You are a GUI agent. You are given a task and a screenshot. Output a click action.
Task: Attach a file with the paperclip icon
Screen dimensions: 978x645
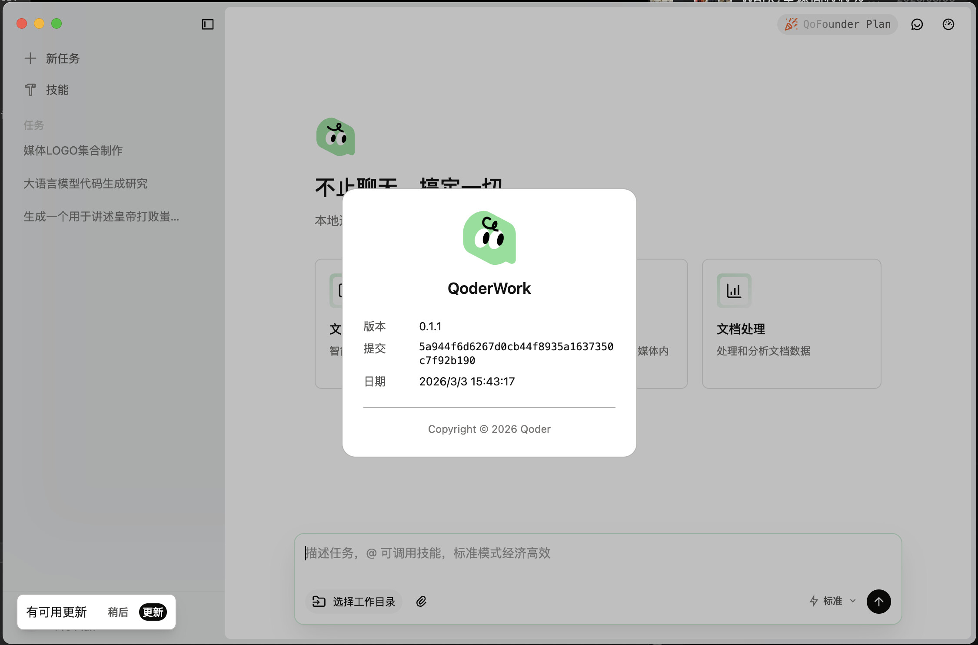[421, 602]
